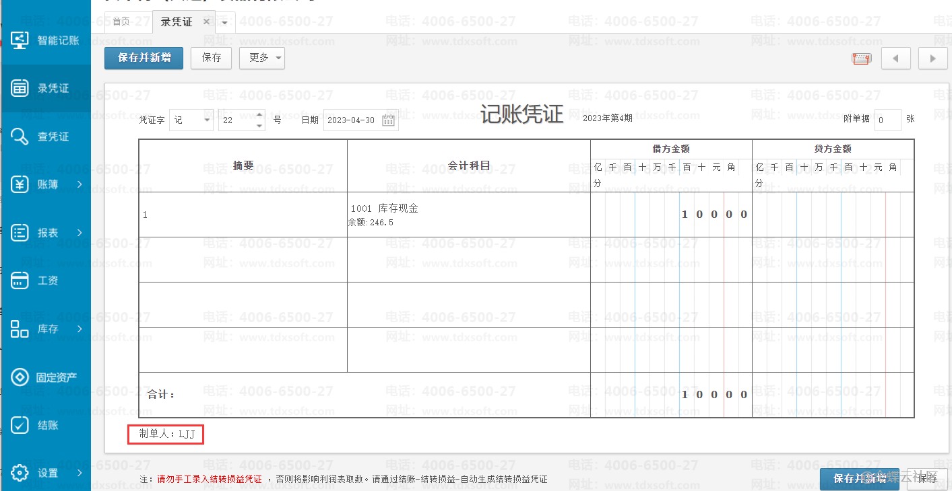Go to previous voucher arrow
Screen dimensions: 952x491
(895, 59)
